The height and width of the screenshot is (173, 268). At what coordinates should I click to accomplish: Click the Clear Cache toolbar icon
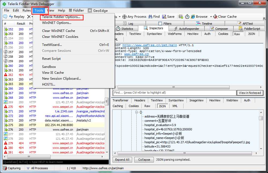pyautogui.click(x=215, y=17)
